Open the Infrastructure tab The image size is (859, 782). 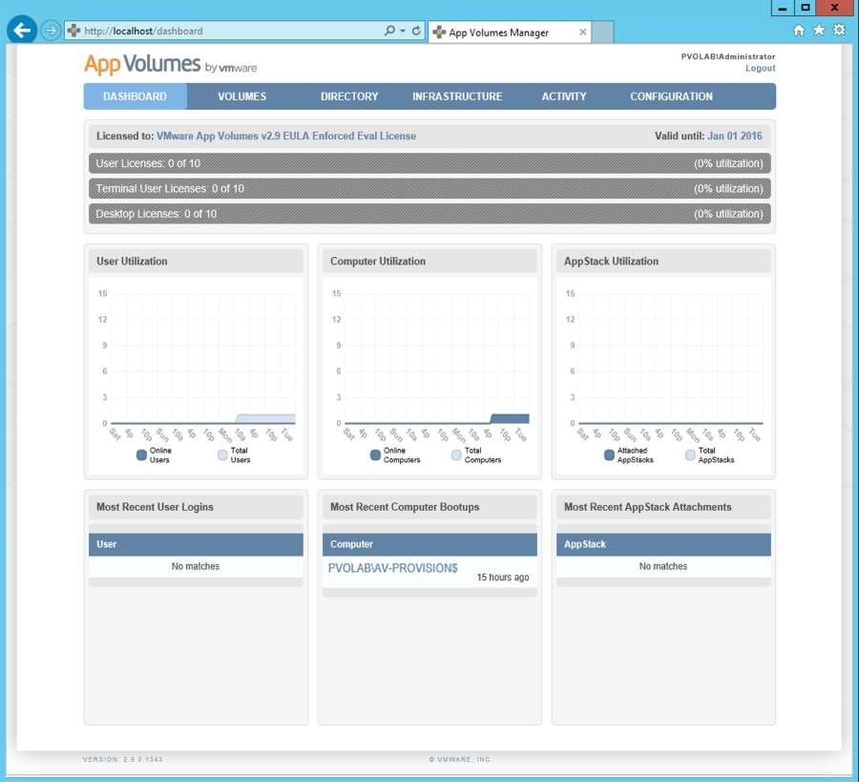pyautogui.click(x=457, y=96)
